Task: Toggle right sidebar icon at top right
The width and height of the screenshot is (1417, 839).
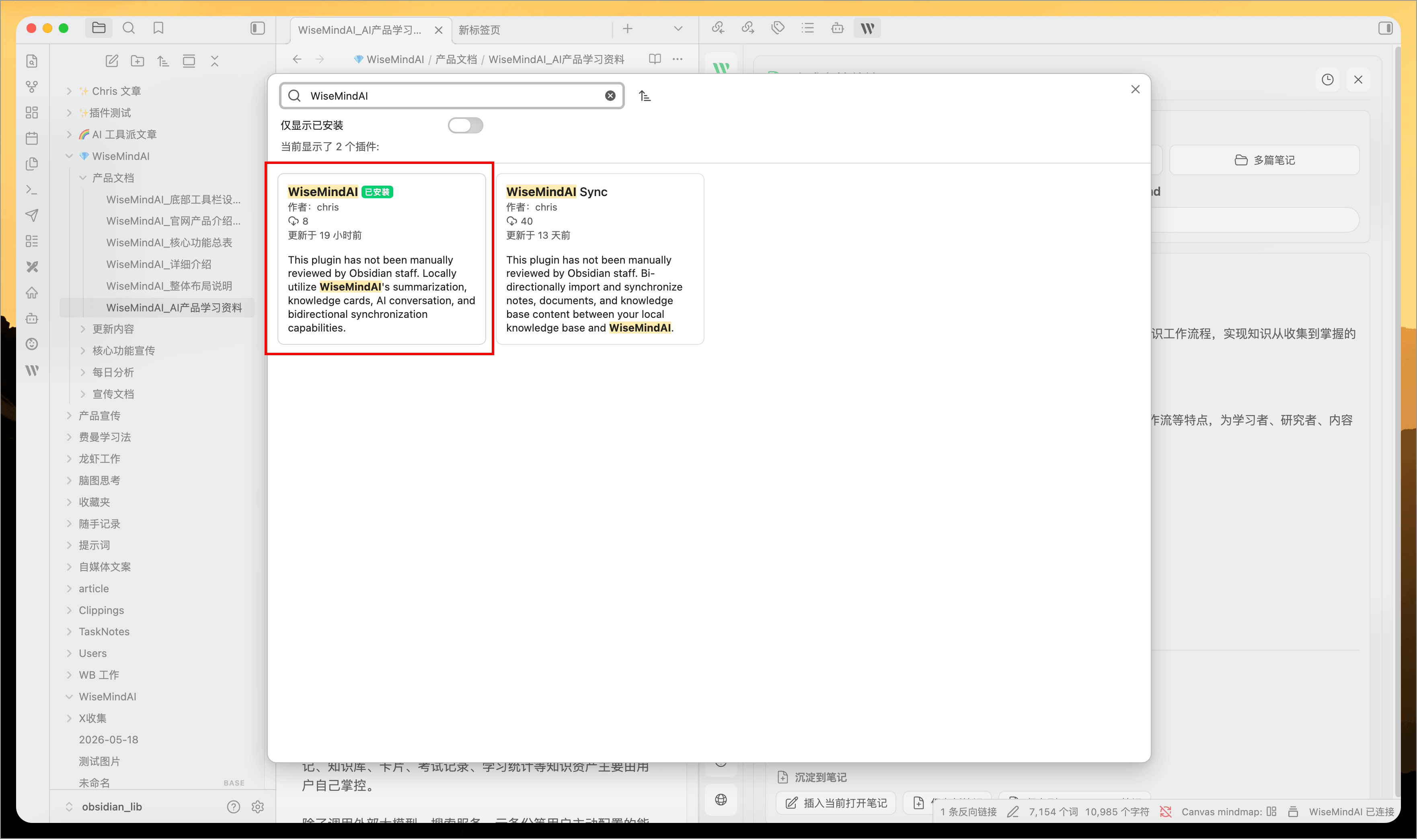Action: (x=1385, y=28)
